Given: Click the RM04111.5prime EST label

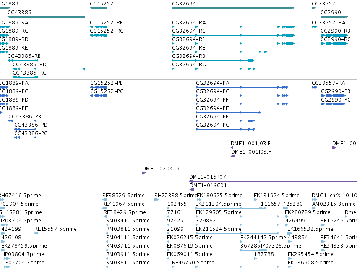Looking at the screenshot, I should (x=128, y=238).
